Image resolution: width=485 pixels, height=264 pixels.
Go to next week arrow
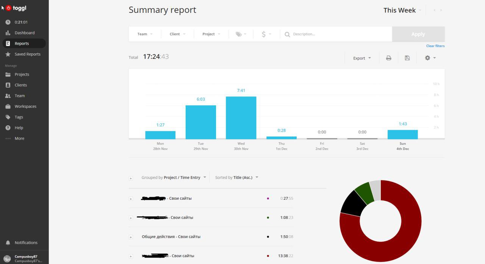tap(441, 10)
